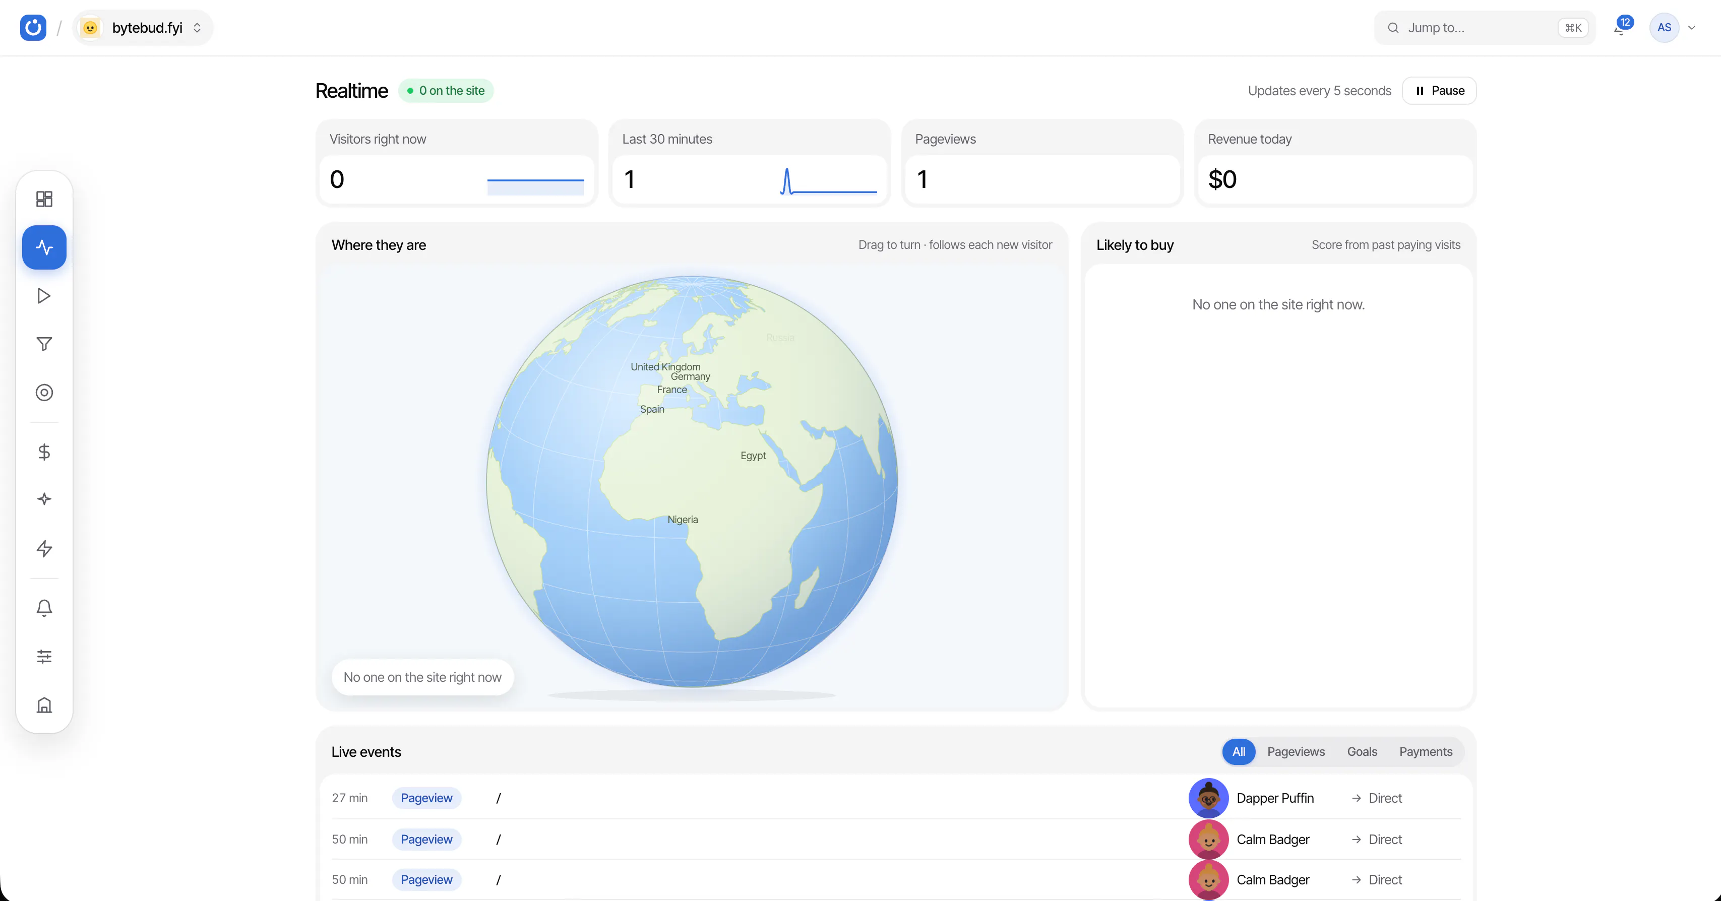
Task: Select the All live events tab
Action: [x=1239, y=751]
